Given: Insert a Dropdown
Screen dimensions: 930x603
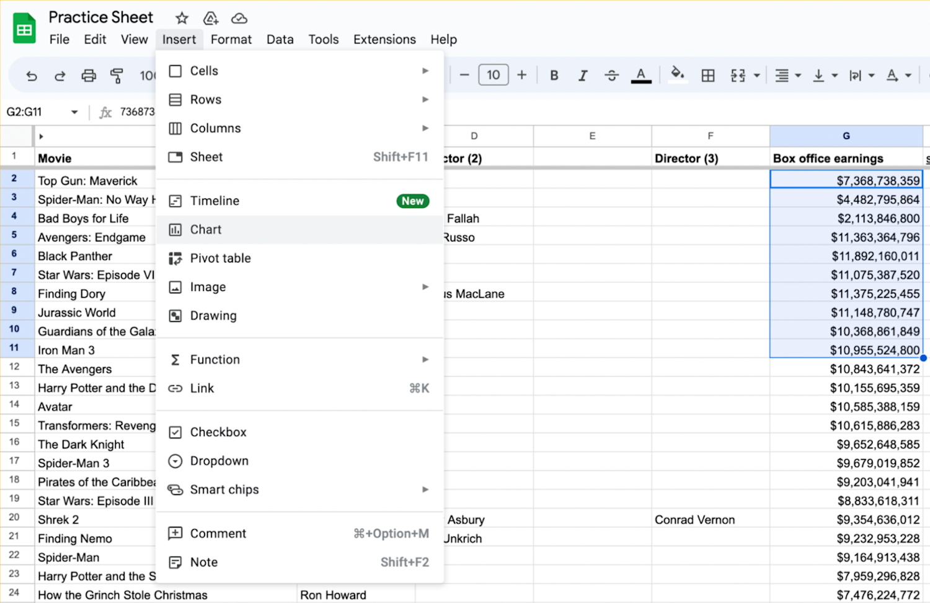Looking at the screenshot, I should 299,461.
